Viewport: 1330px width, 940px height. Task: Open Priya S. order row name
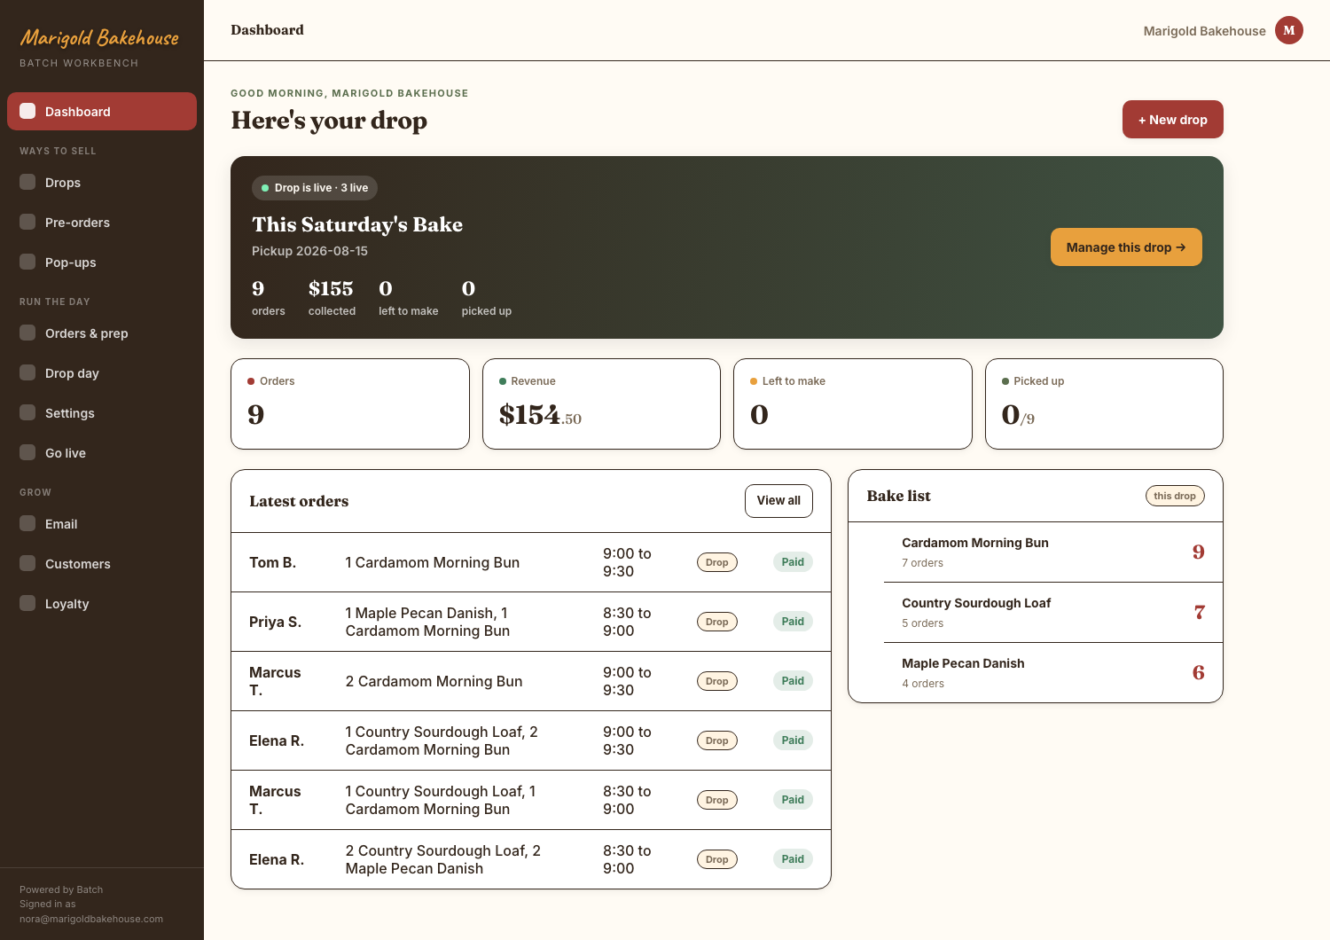pyautogui.click(x=276, y=622)
